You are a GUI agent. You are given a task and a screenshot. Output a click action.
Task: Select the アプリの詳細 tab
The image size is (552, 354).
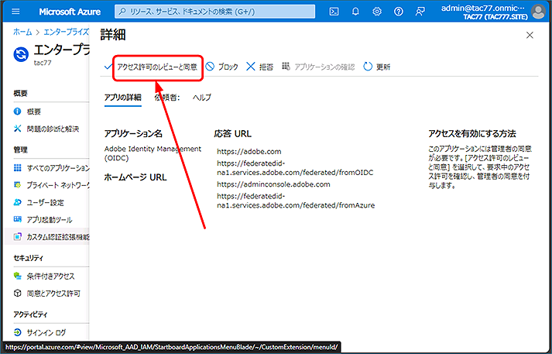pos(123,98)
